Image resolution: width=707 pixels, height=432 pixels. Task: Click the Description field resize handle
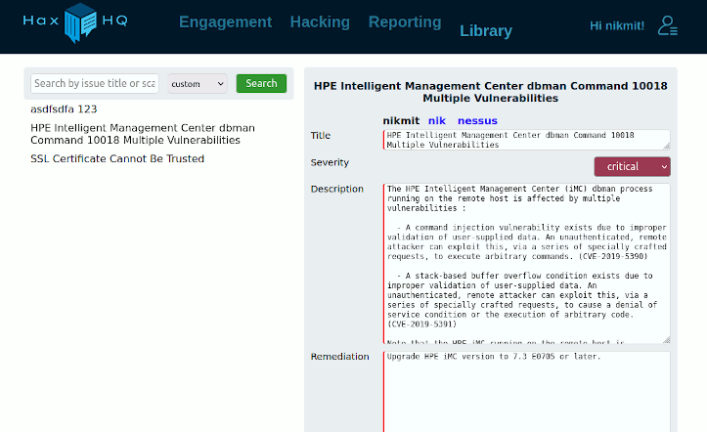pyautogui.click(x=667, y=340)
